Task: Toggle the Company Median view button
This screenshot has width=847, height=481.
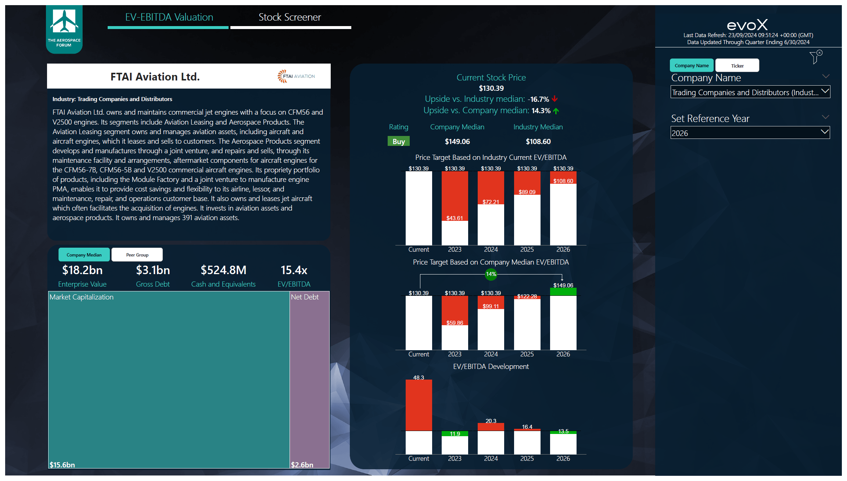Action: pyautogui.click(x=84, y=255)
